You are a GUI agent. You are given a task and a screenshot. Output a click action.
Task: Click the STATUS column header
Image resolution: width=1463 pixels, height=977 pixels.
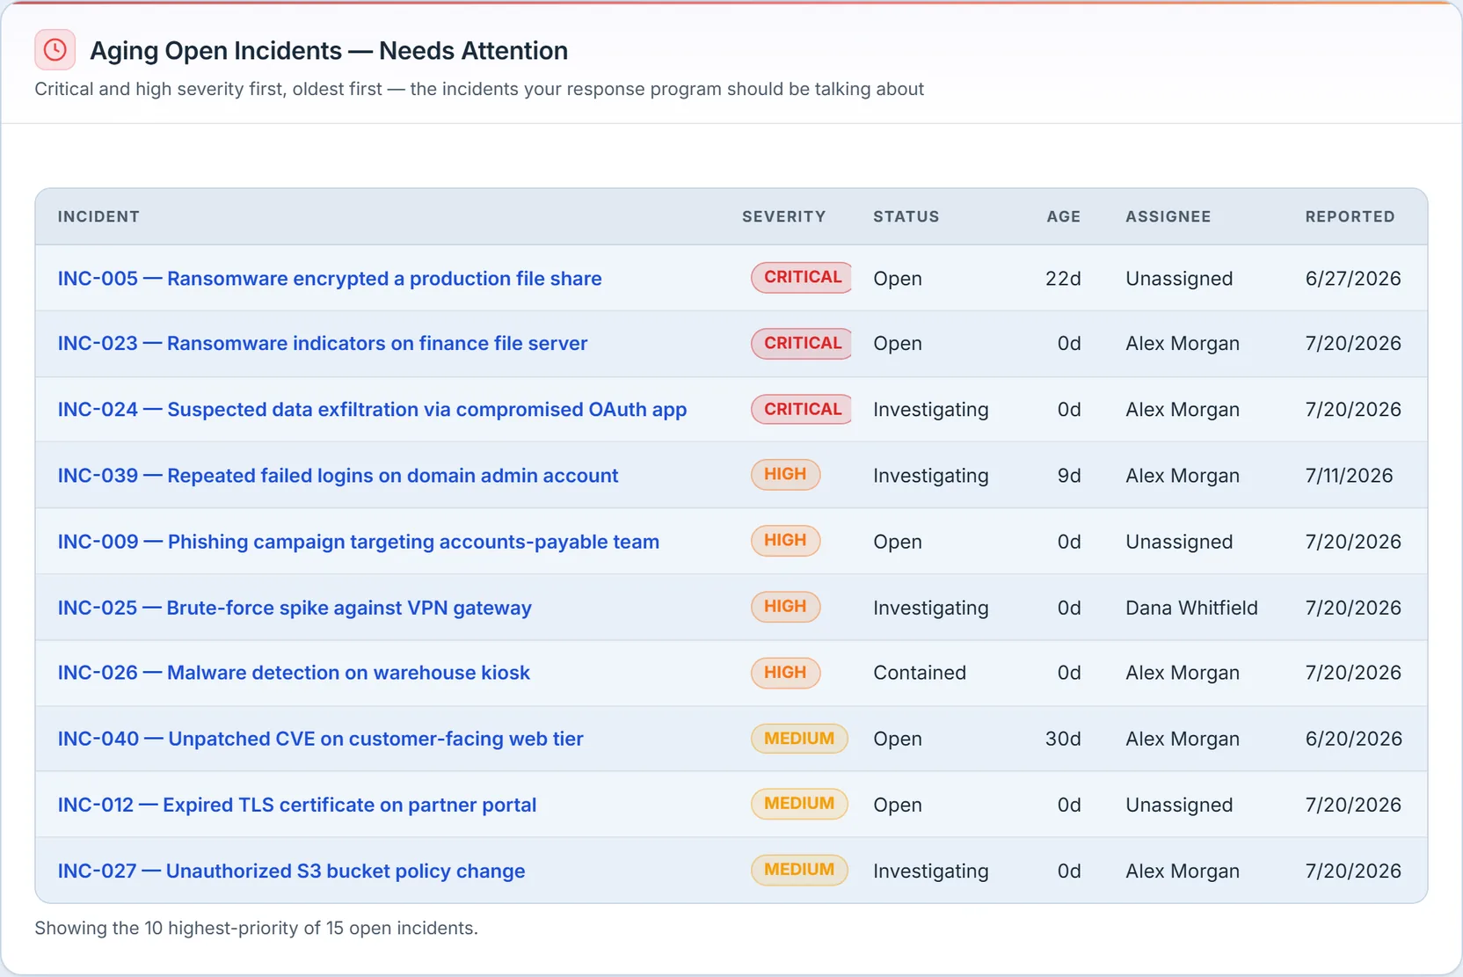click(906, 216)
